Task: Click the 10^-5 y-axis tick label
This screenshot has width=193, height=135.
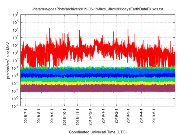Action: point(15,99)
